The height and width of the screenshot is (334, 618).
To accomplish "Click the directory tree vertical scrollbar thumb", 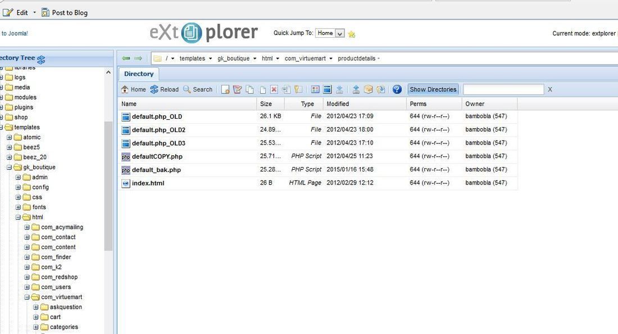I will click(x=108, y=186).
